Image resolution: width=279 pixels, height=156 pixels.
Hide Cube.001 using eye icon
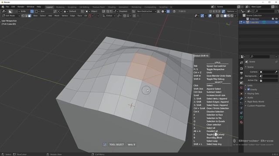276,23
